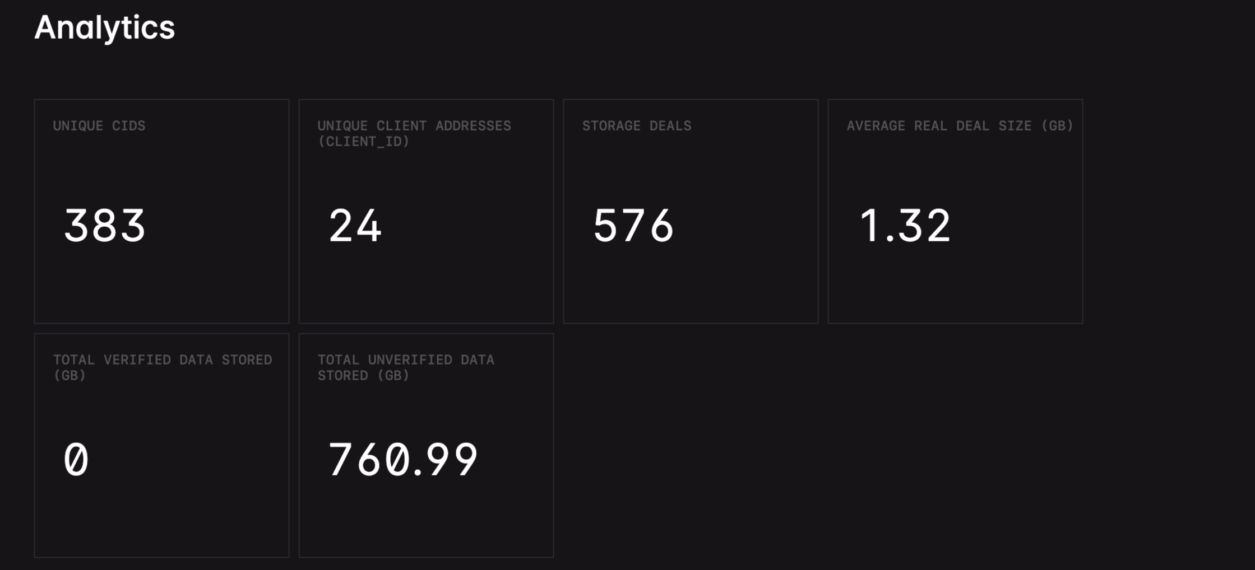1255x570 pixels.
Task: Click the Analytics page heading
Action: click(x=104, y=27)
